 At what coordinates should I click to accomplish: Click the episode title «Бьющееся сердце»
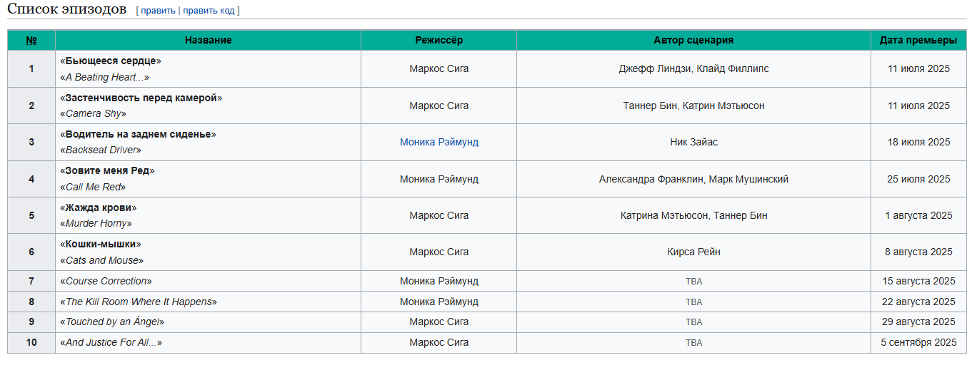(x=111, y=61)
